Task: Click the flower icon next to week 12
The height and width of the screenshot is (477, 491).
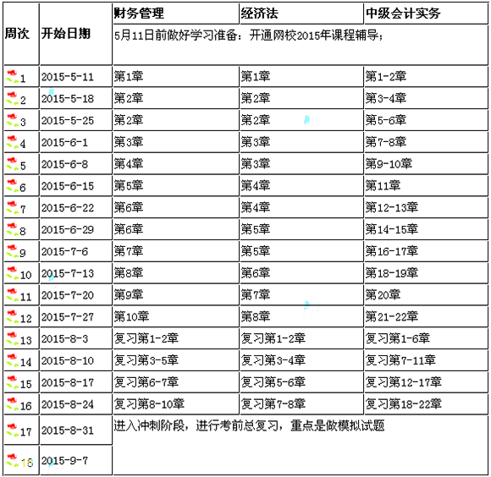Action: pyautogui.click(x=12, y=316)
